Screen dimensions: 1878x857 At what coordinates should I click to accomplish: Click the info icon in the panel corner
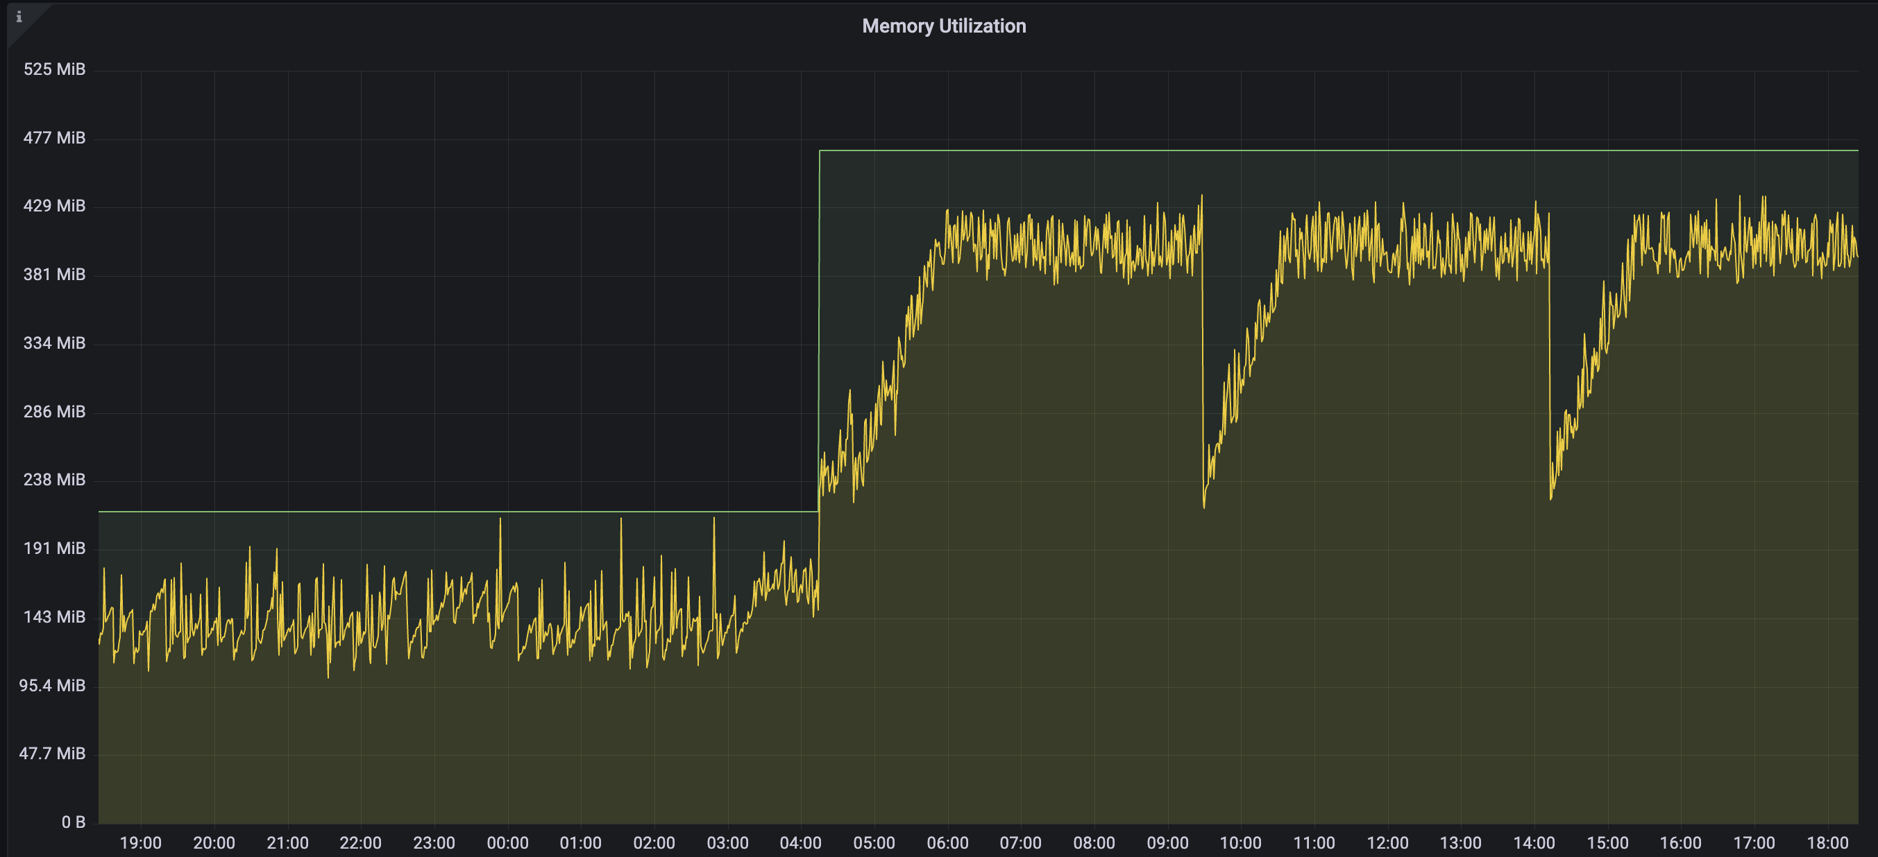[18, 17]
